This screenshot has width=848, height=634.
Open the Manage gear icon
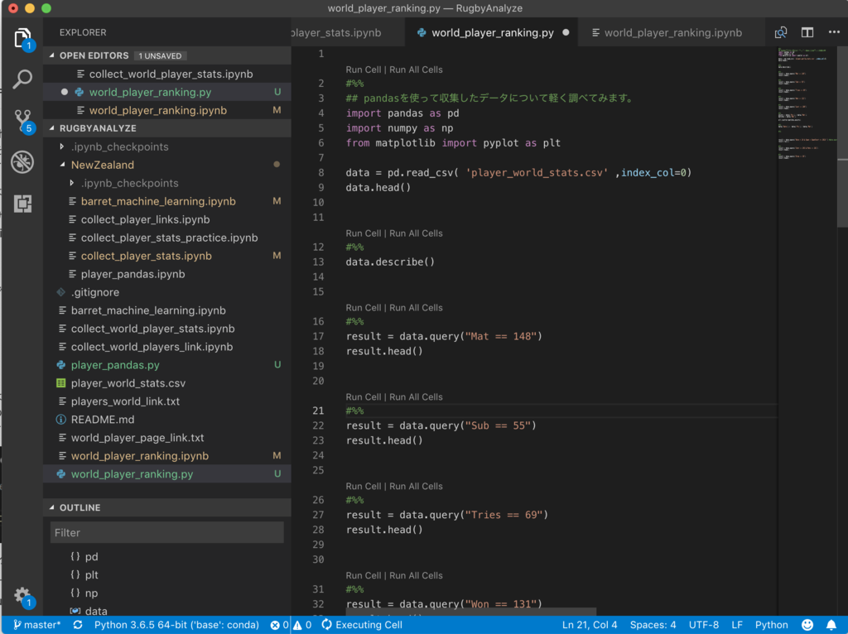pyautogui.click(x=22, y=596)
